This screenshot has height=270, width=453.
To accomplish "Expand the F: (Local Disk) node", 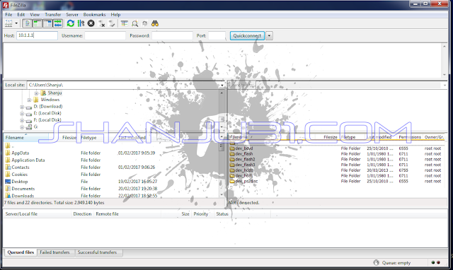I will [22, 120].
